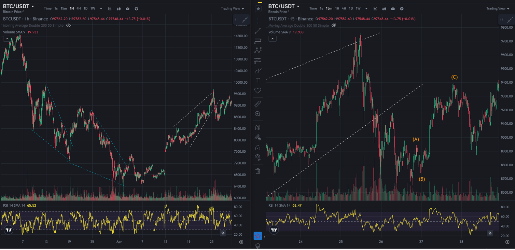
Task: Open left chart axis settings gear
Action: 241,242
